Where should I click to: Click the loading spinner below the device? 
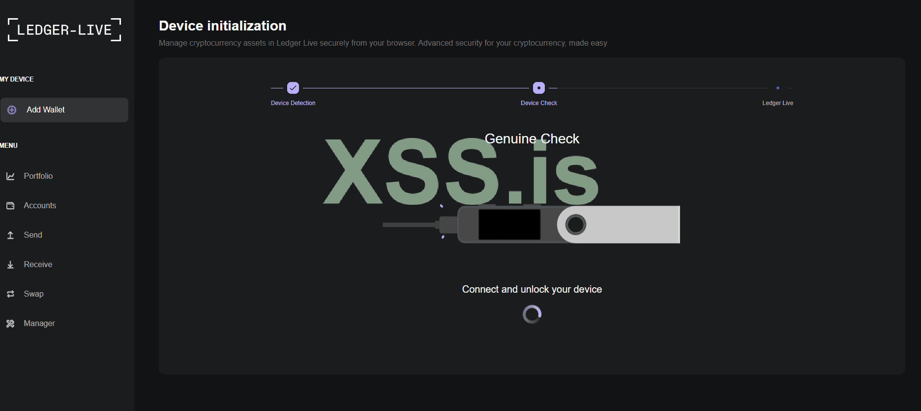tap(532, 314)
